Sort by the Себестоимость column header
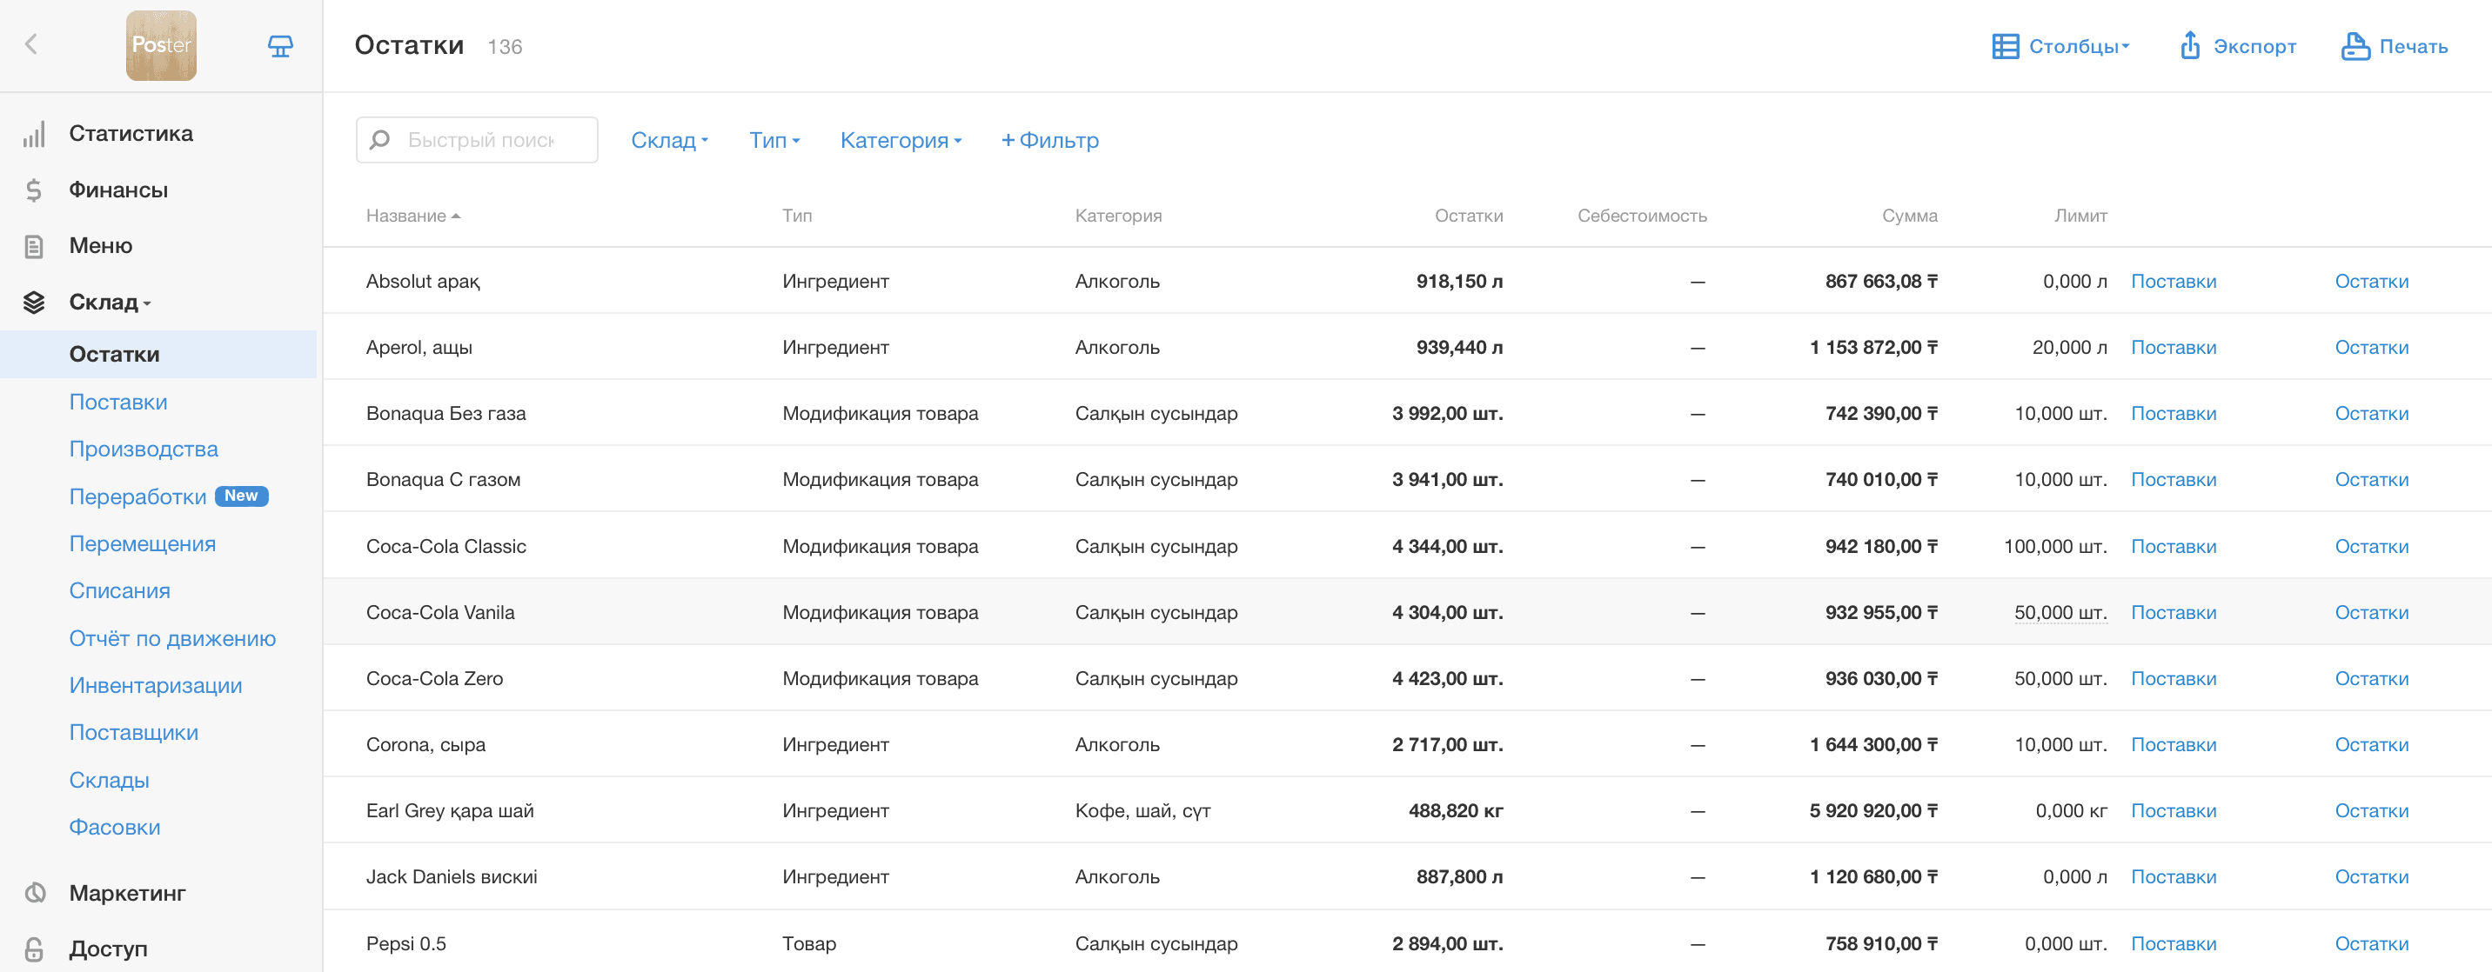This screenshot has height=972, width=2492. pyautogui.click(x=1642, y=216)
